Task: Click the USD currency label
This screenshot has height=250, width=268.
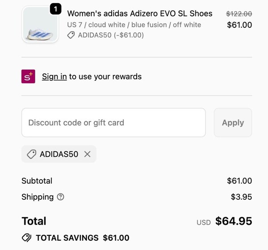Action: 204,222
